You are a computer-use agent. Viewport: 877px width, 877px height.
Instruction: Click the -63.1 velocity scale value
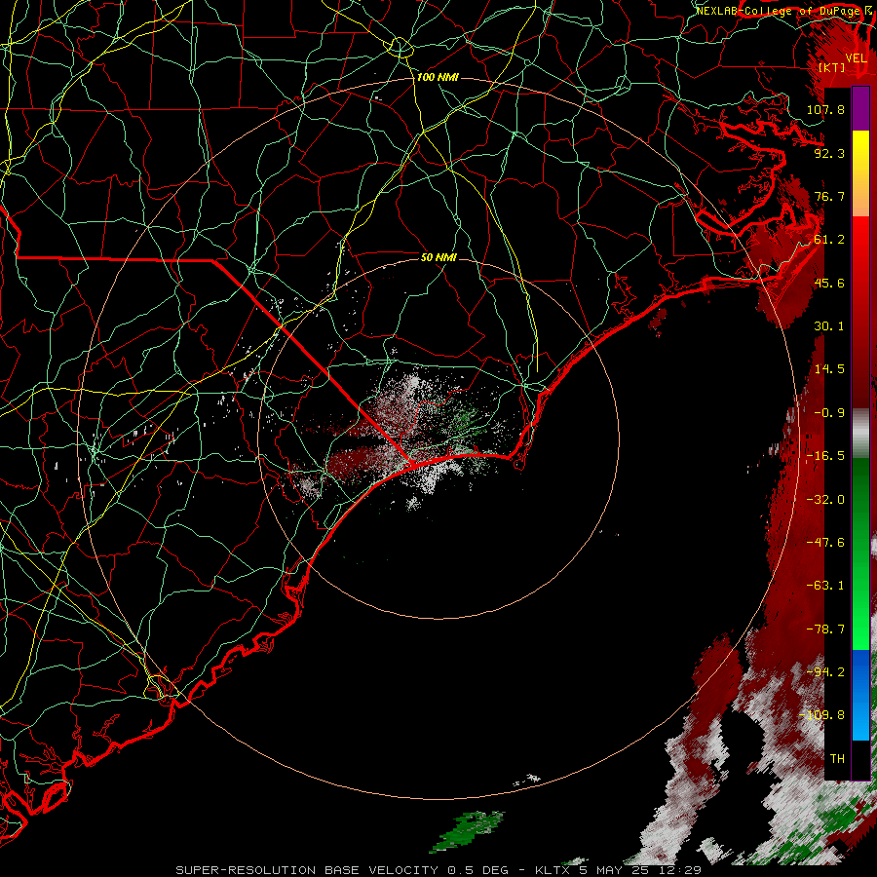tap(825, 586)
